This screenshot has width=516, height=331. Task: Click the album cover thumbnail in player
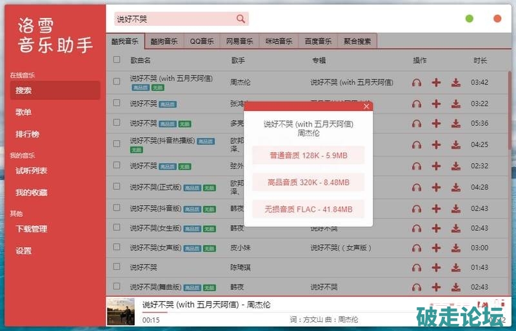(121, 312)
